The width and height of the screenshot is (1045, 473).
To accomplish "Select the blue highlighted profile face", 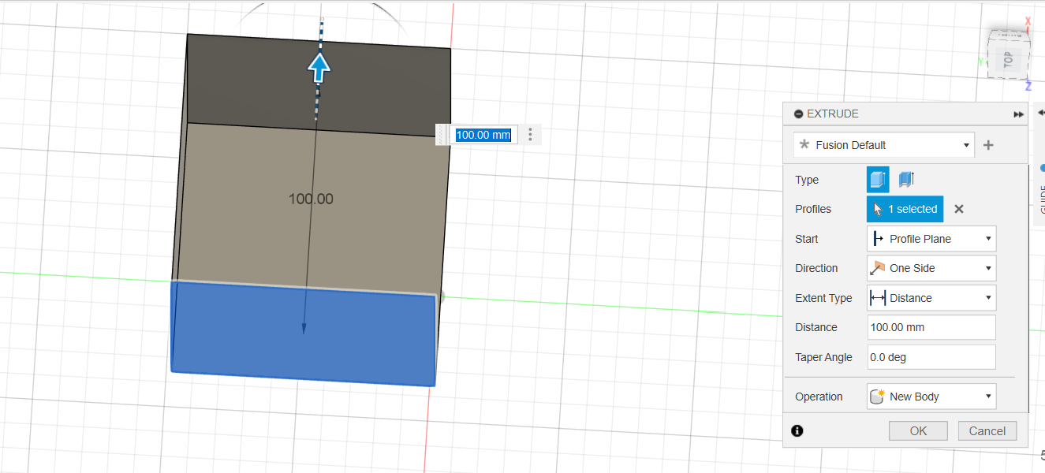I will tap(304, 333).
